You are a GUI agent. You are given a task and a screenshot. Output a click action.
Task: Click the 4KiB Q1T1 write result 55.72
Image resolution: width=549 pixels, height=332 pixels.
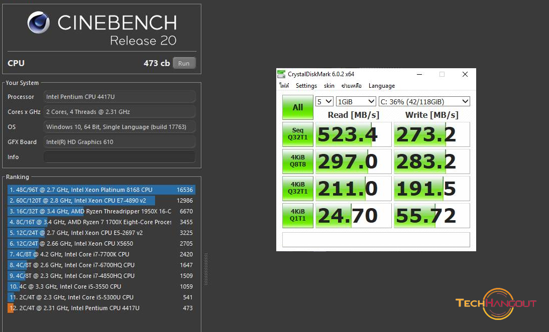point(431,215)
